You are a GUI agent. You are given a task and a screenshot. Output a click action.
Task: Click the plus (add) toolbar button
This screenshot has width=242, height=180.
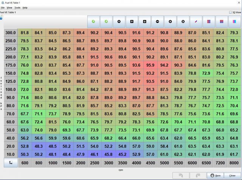(x=170, y=22)
